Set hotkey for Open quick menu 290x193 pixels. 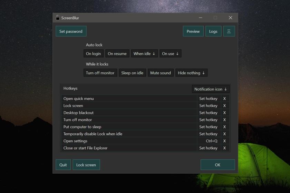coord(208,99)
